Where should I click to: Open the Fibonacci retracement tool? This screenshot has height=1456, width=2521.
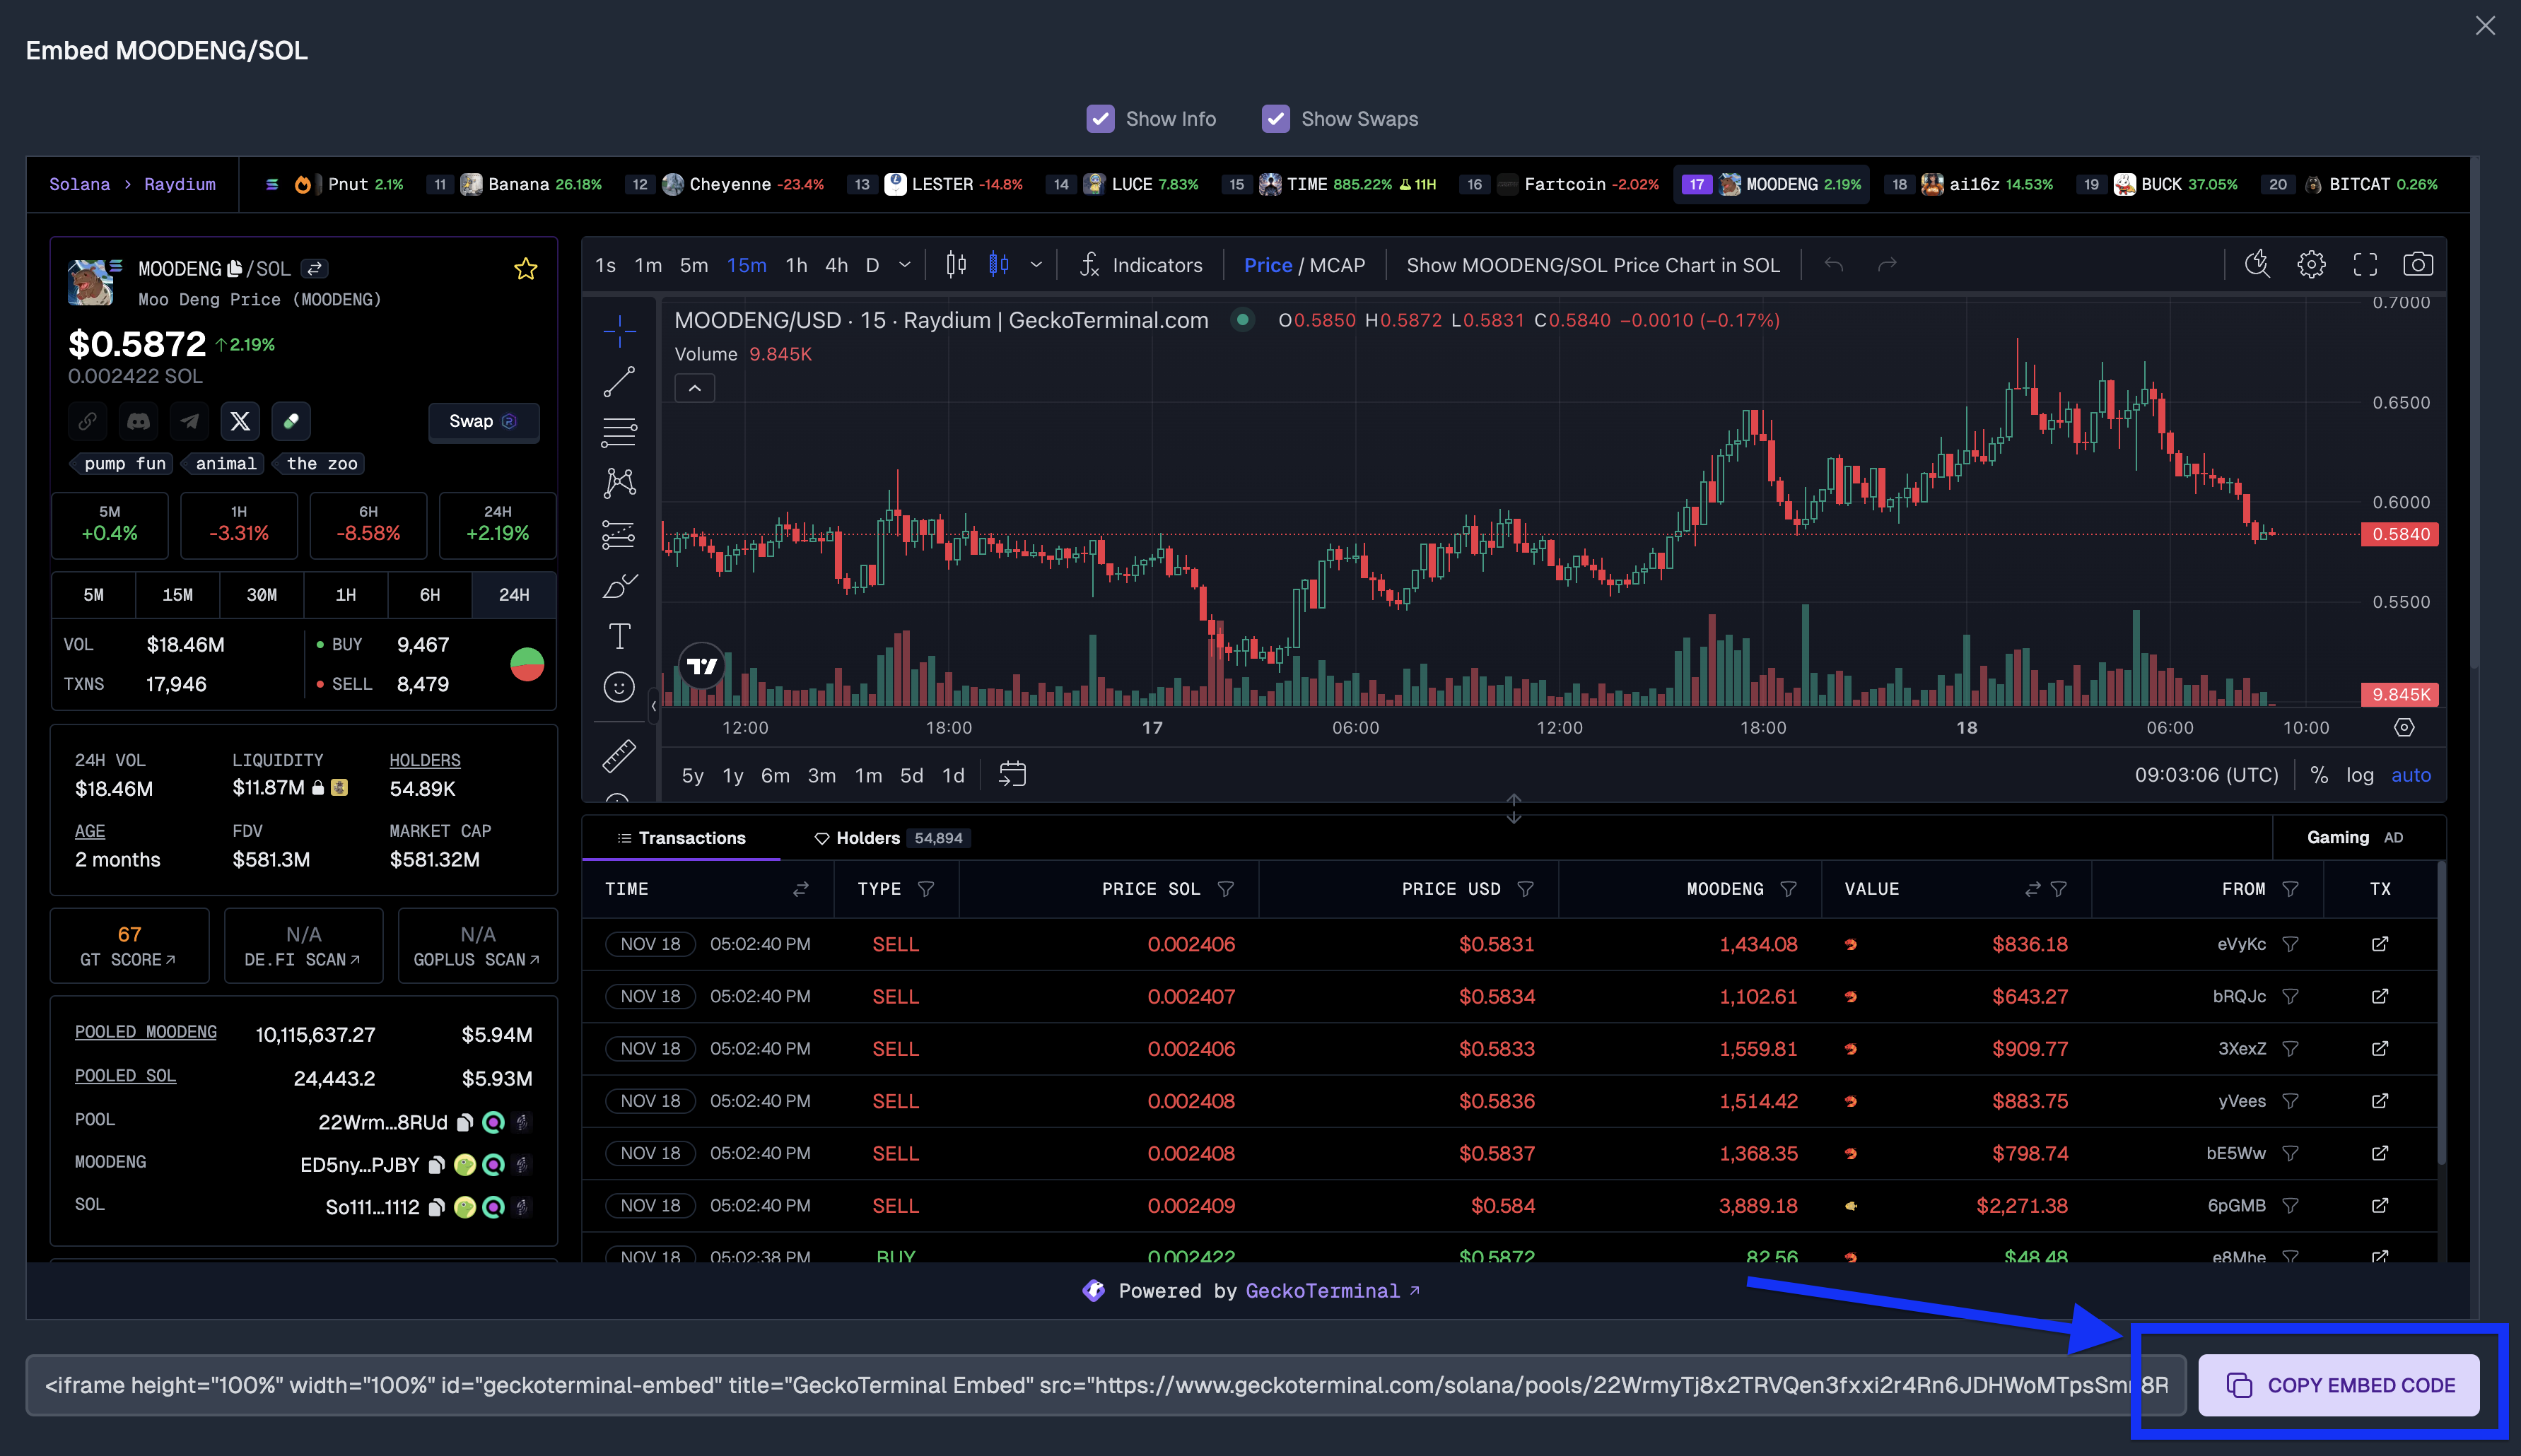tap(619, 432)
